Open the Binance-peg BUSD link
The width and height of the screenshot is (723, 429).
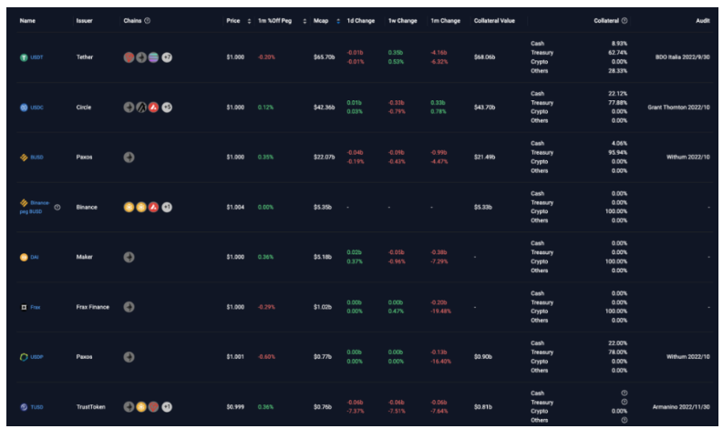click(x=35, y=208)
